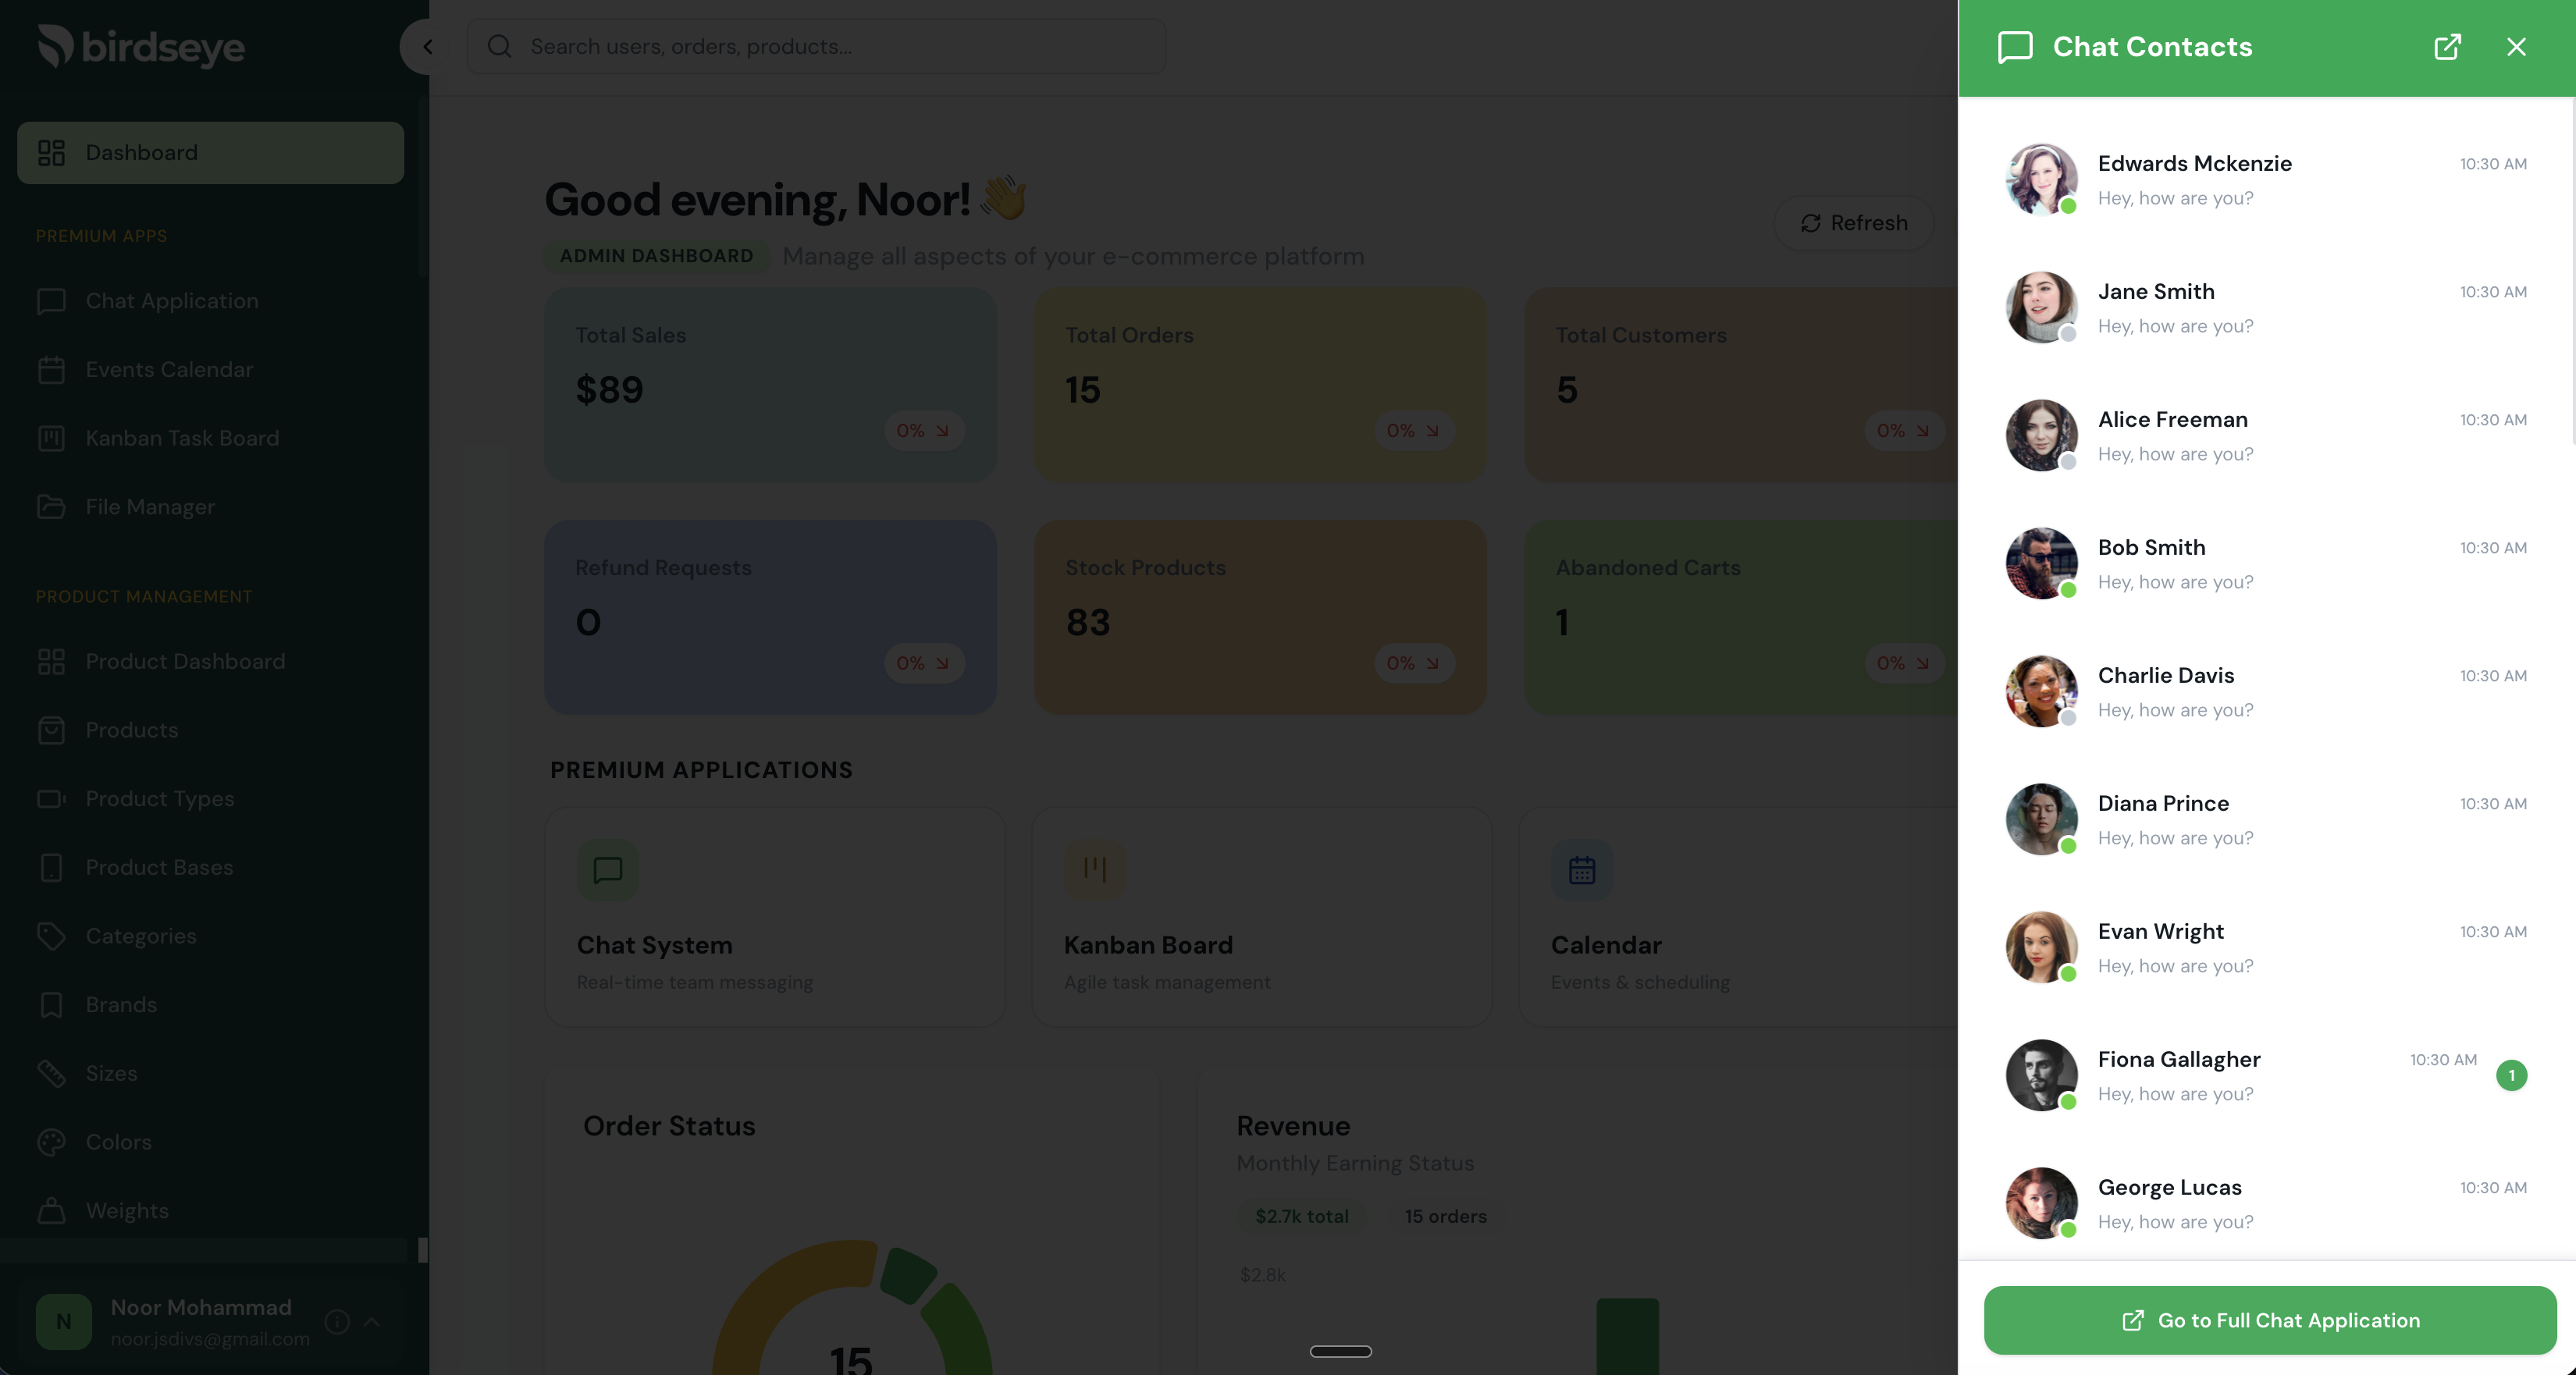This screenshot has width=2576, height=1375.
Task: Open Calendar application card
Action: 1738,917
